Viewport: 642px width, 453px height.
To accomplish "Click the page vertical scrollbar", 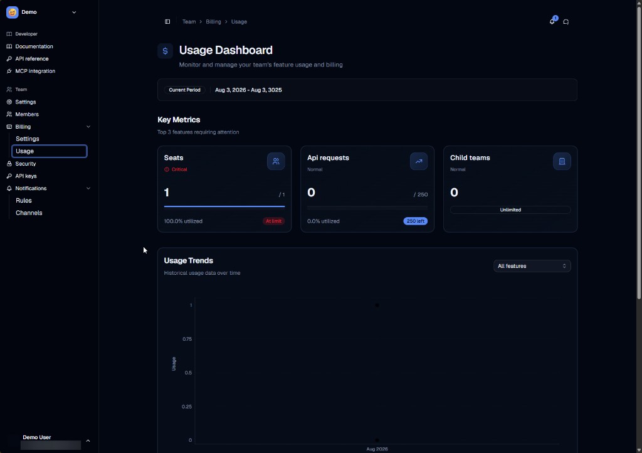I will [x=638, y=152].
